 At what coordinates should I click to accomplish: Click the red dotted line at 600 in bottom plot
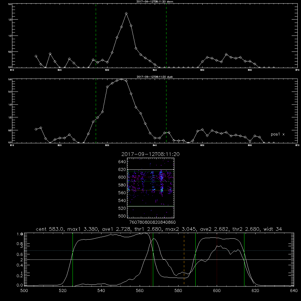tap(217, 259)
